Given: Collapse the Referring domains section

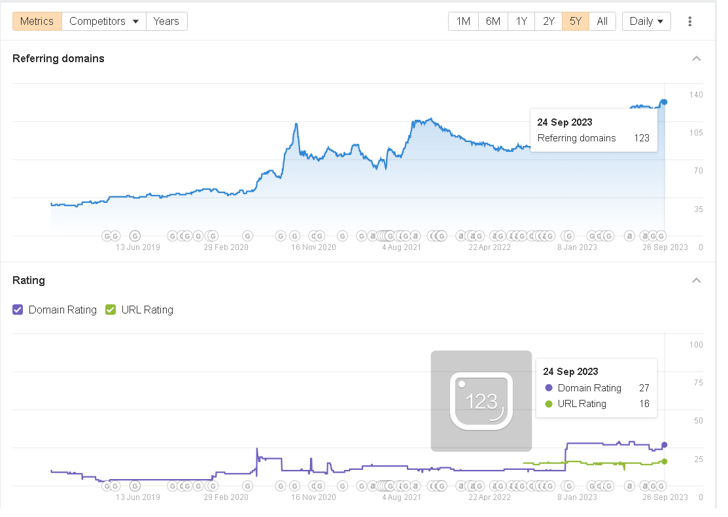Looking at the screenshot, I should (696, 59).
